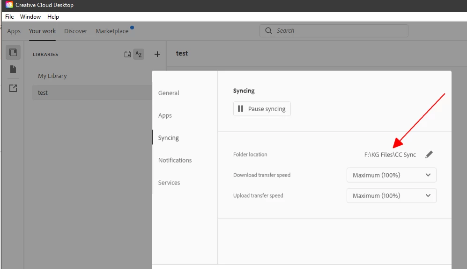Switch to the Apps top tab

pos(14,31)
